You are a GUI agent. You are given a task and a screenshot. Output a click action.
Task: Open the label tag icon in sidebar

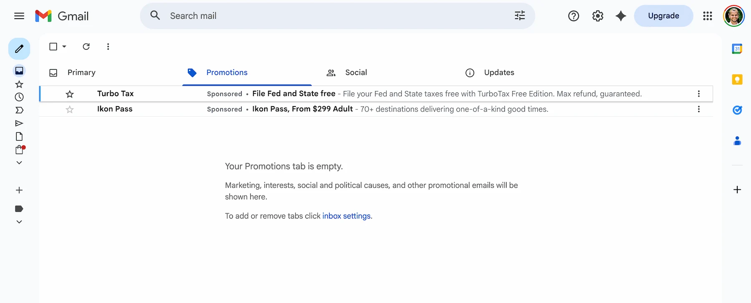[19, 209]
